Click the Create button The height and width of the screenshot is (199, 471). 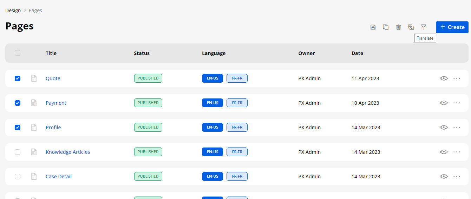[x=452, y=27]
